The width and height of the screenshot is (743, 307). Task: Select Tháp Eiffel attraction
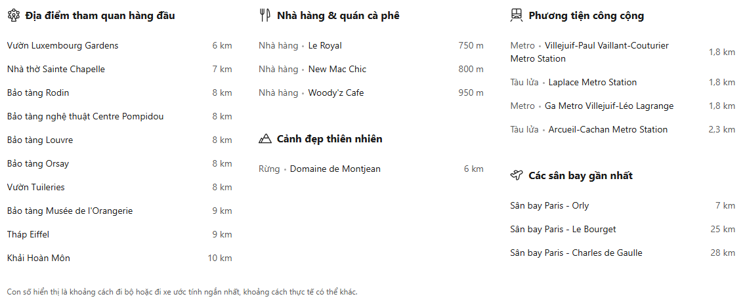(28, 235)
